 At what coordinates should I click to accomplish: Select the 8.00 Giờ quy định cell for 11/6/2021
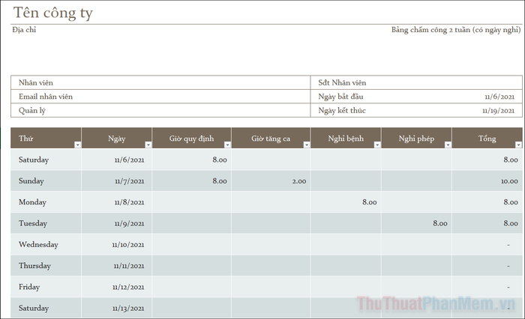191,159
